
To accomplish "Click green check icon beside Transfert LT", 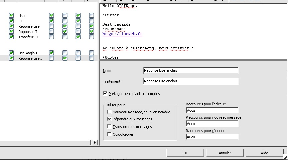I will tap(11, 37).
